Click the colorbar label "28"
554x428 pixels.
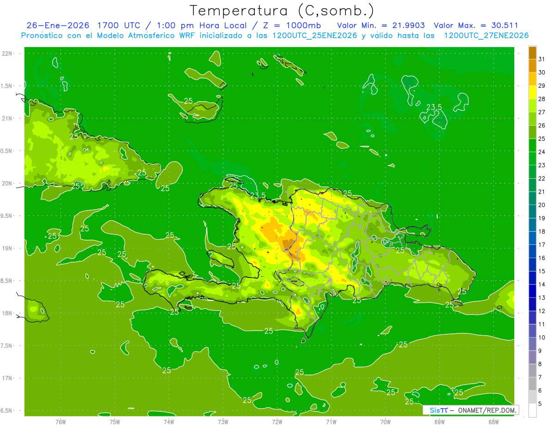[542, 99]
